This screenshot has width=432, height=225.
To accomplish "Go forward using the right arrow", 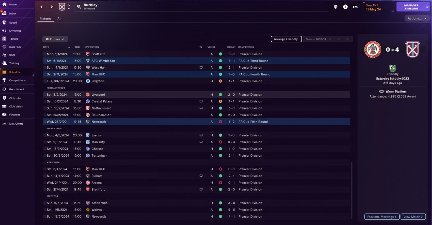I will point(52,7).
